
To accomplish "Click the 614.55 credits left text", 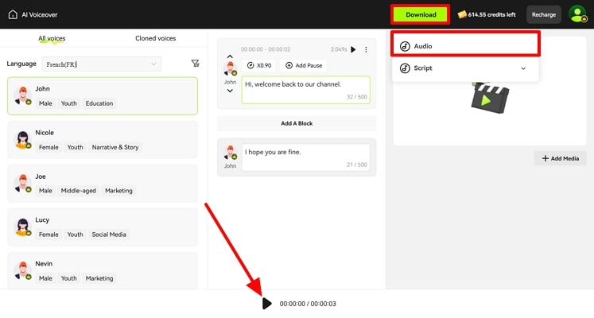I will pos(491,15).
